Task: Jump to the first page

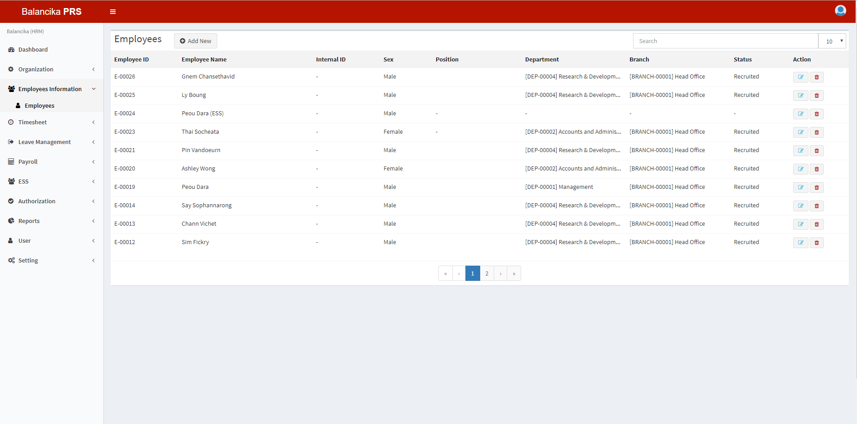Action: point(446,273)
